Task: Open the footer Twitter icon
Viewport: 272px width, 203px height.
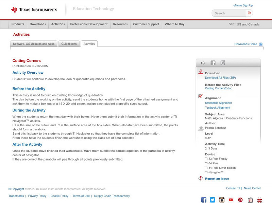Action: point(213,200)
